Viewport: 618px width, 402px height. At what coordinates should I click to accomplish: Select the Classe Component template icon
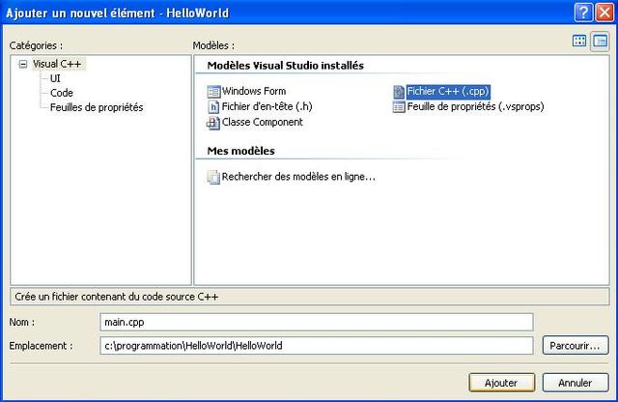[214, 123]
